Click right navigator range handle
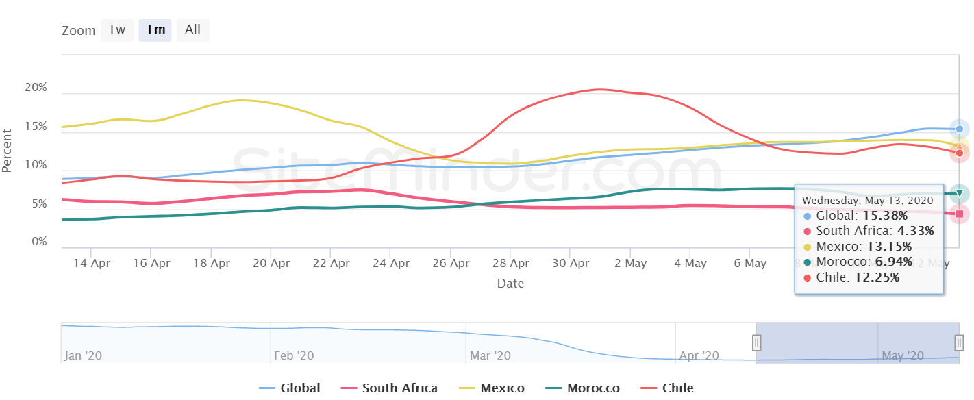Screen dimensions: 974x400 (x=959, y=342)
